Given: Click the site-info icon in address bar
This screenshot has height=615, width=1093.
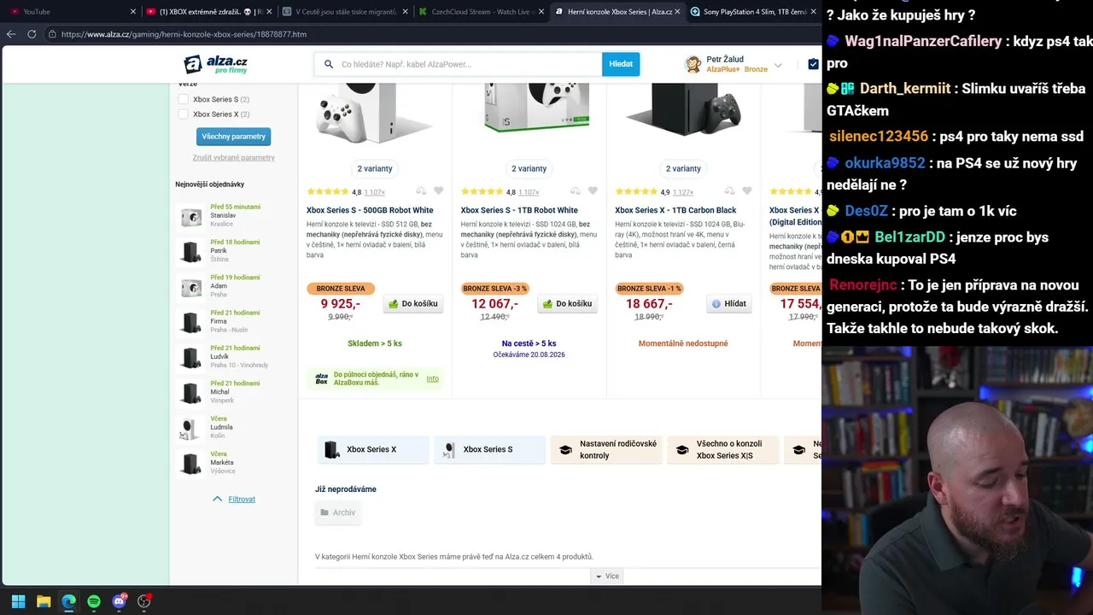Looking at the screenshot, I should click(x=52, y=34).
